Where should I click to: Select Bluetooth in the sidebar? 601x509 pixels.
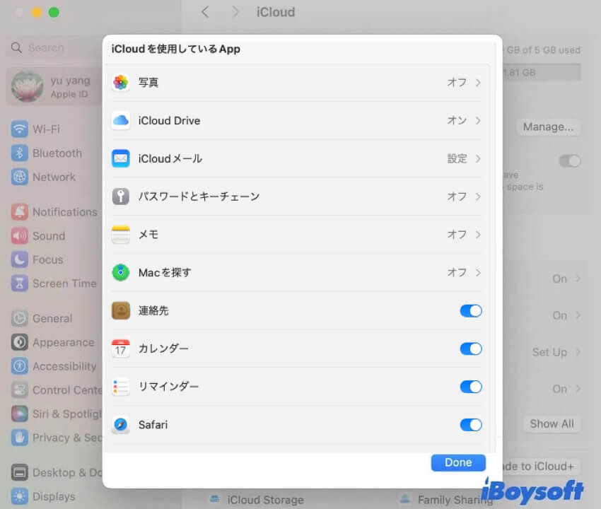(x=57, y=153)
